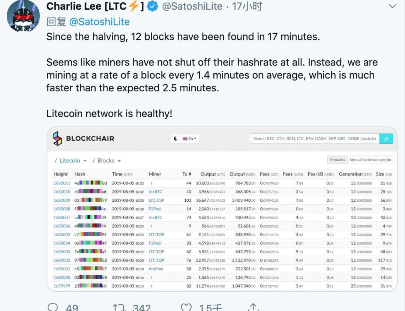Click Charlie Lee's profile avatar
Screen dimensions: 405x311
pyautogui.click(x=23, y=15)
